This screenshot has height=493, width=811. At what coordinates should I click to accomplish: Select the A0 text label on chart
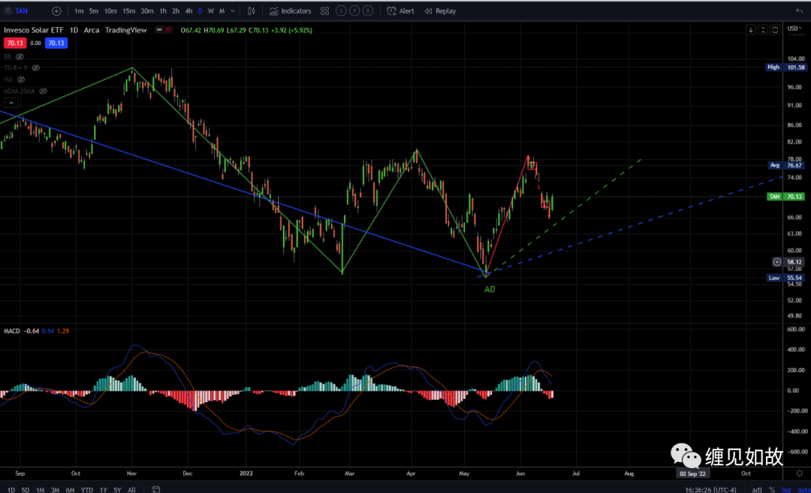pyautogui.click(x=490, y=290)
